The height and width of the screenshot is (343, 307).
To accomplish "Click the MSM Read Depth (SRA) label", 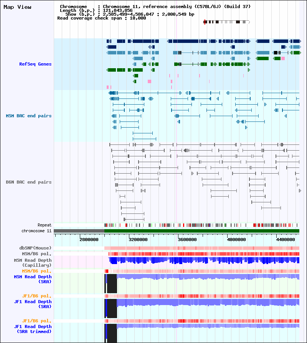I will [x=33, y=279].
